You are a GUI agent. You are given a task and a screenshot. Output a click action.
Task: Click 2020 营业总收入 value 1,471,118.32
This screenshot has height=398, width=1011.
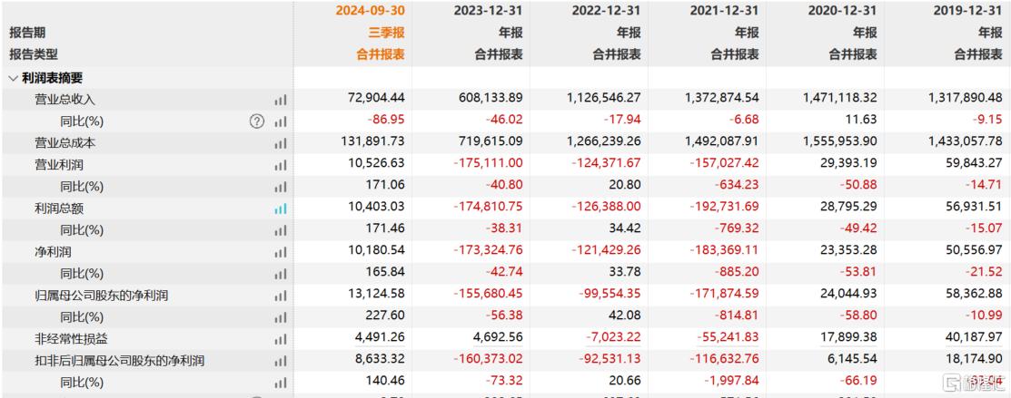coord(839,99)
